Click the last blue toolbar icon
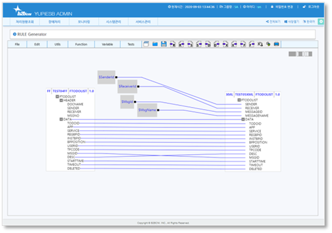 [277, 44]
